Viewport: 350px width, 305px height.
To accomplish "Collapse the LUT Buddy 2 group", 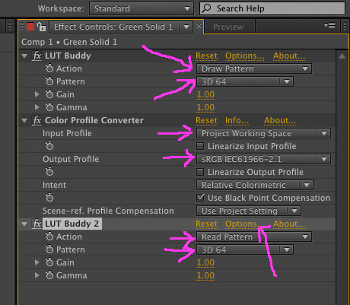I will (24, 224).
